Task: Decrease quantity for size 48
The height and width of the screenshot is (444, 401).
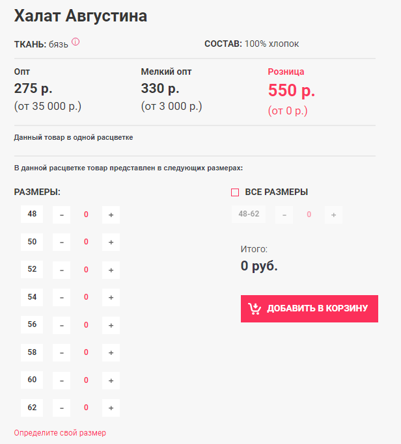Action: coord(62,215)
